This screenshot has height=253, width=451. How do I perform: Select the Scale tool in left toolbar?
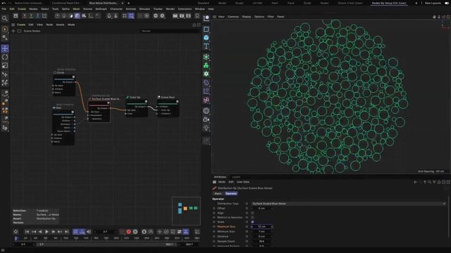click(x=5, y=65)
